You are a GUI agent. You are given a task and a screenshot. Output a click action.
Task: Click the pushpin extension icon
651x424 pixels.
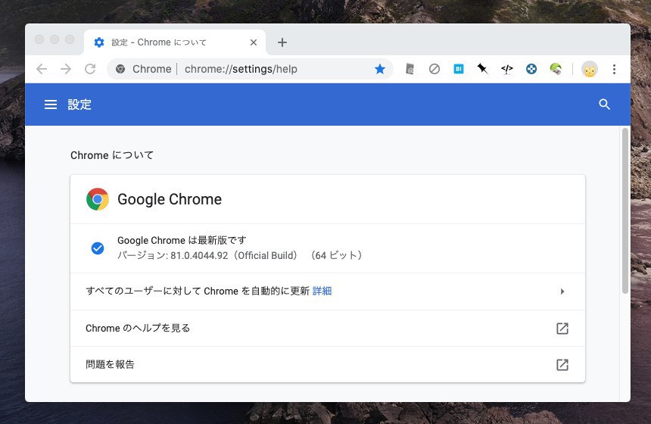pyautogui.click(x=482, y=69)
